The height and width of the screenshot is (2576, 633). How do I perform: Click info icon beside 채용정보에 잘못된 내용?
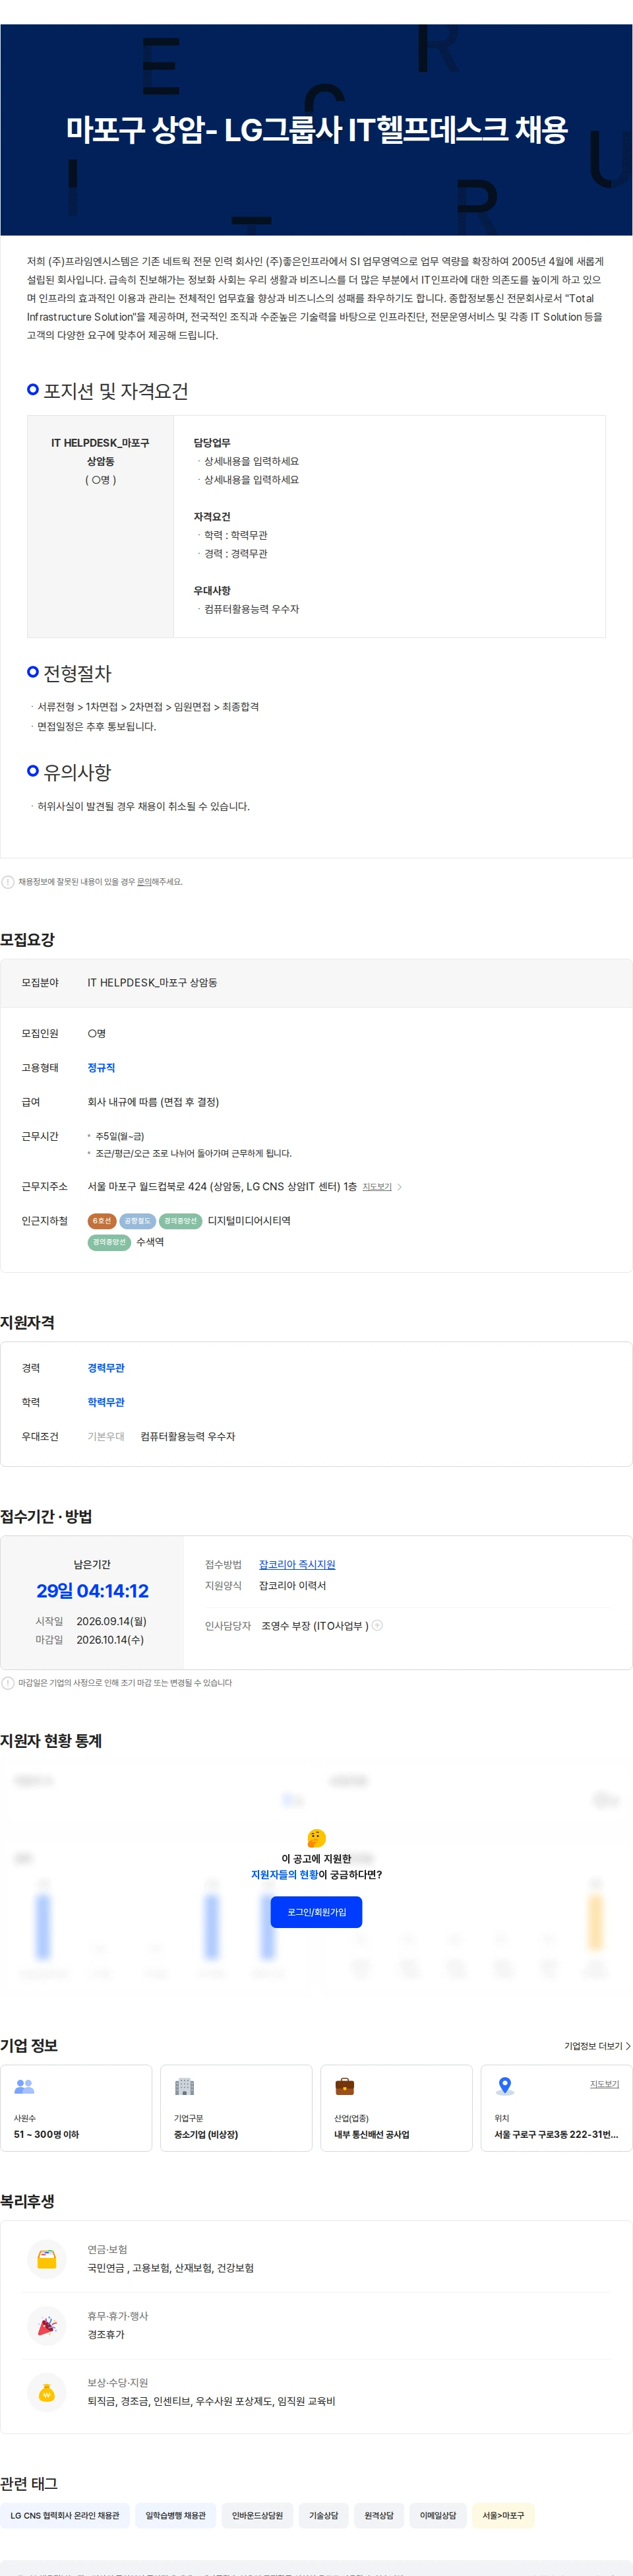coord(8,882)
